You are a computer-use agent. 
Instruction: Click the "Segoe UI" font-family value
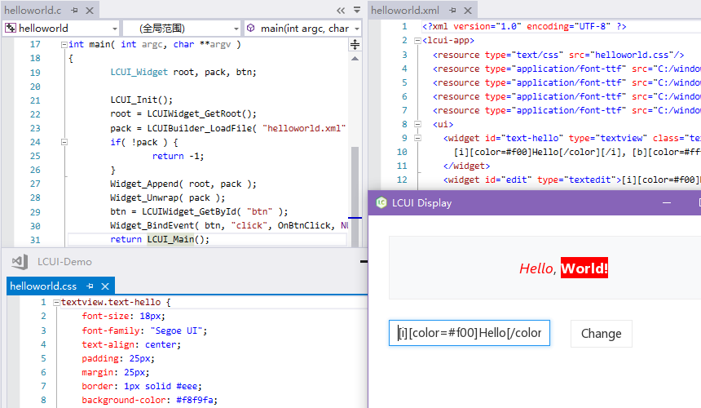[x=176, y=330]
